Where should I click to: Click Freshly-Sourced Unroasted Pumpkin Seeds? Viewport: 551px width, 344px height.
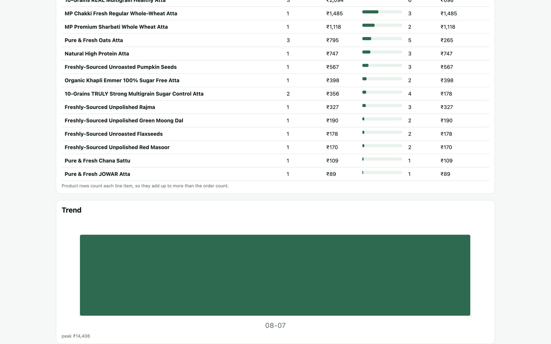(x=121, y=67)
